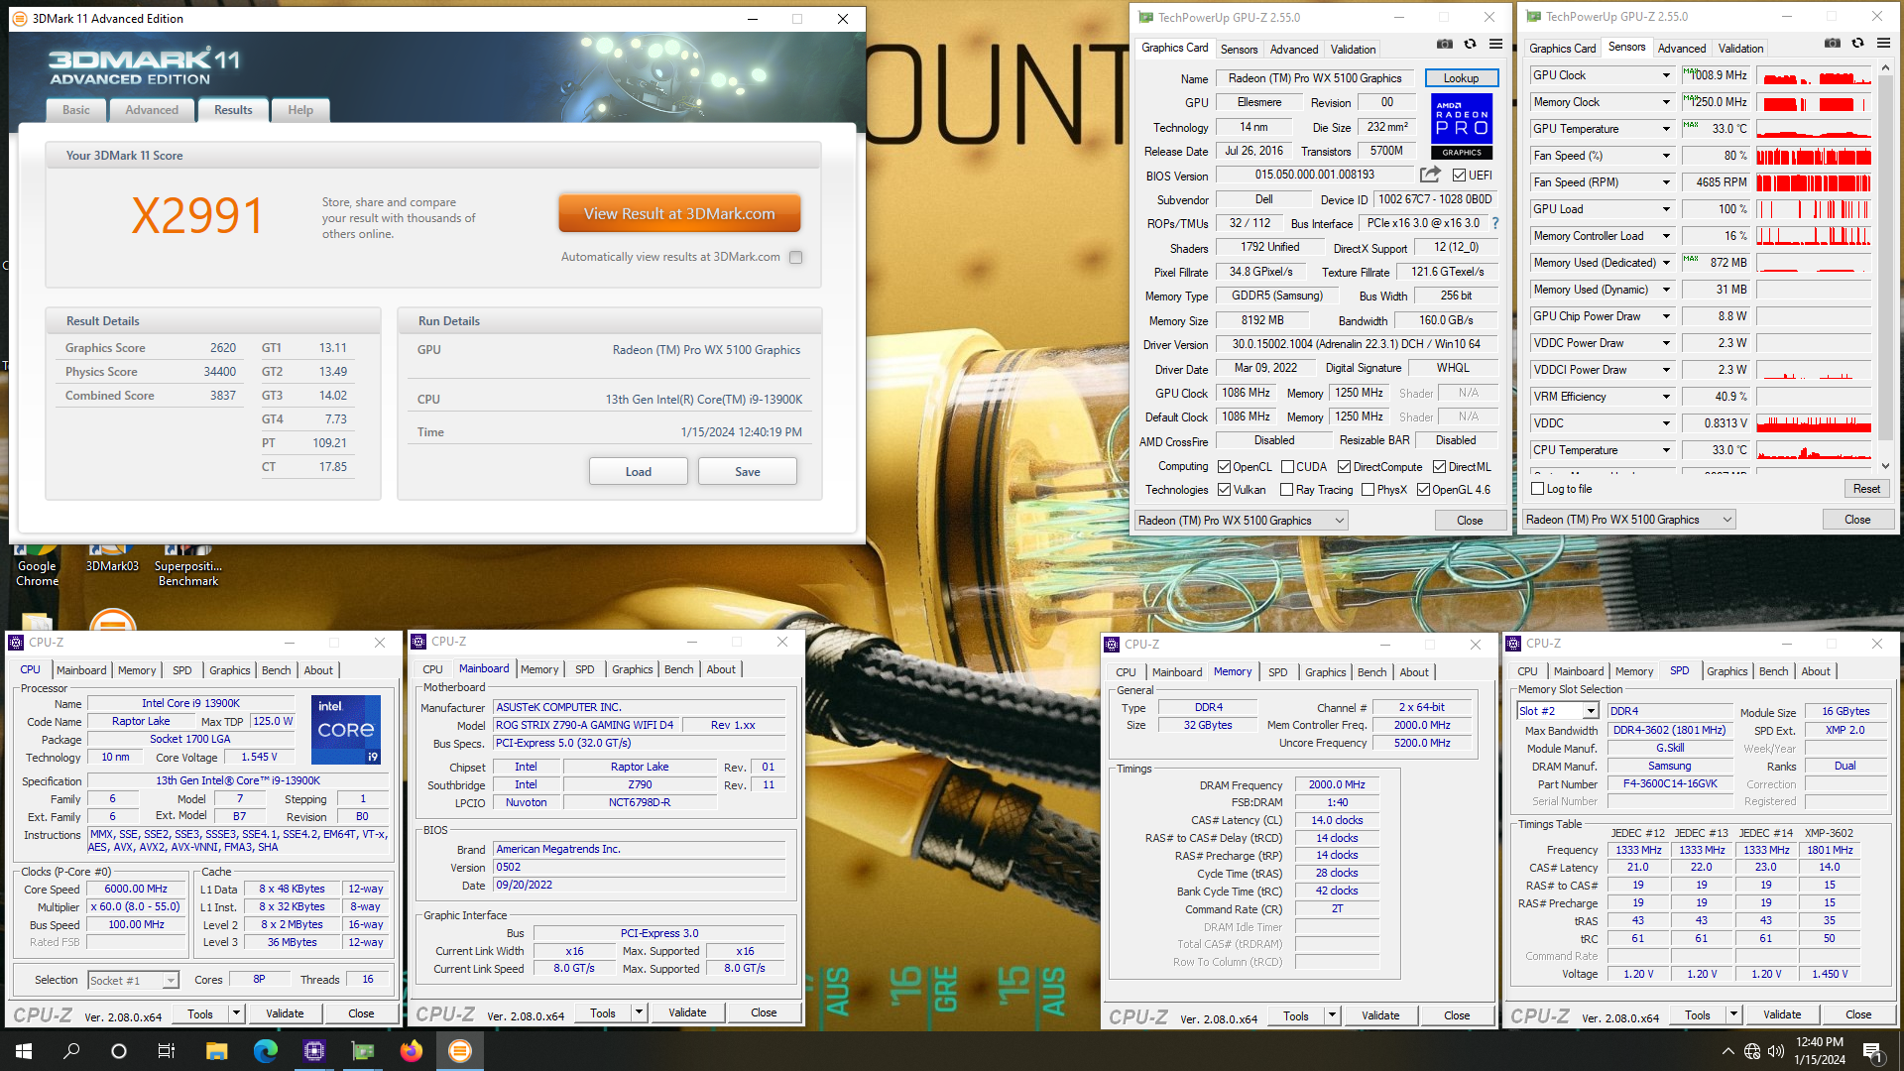Open Socket #1 selection dropdown in CPU-Z
This screenshot has height=1071, width=1904.
point(133,980)
